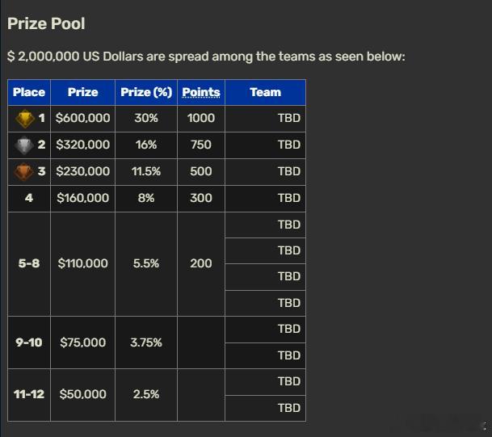Click the Points column header
The image size is (492, 437).
(x=201, y=92)
